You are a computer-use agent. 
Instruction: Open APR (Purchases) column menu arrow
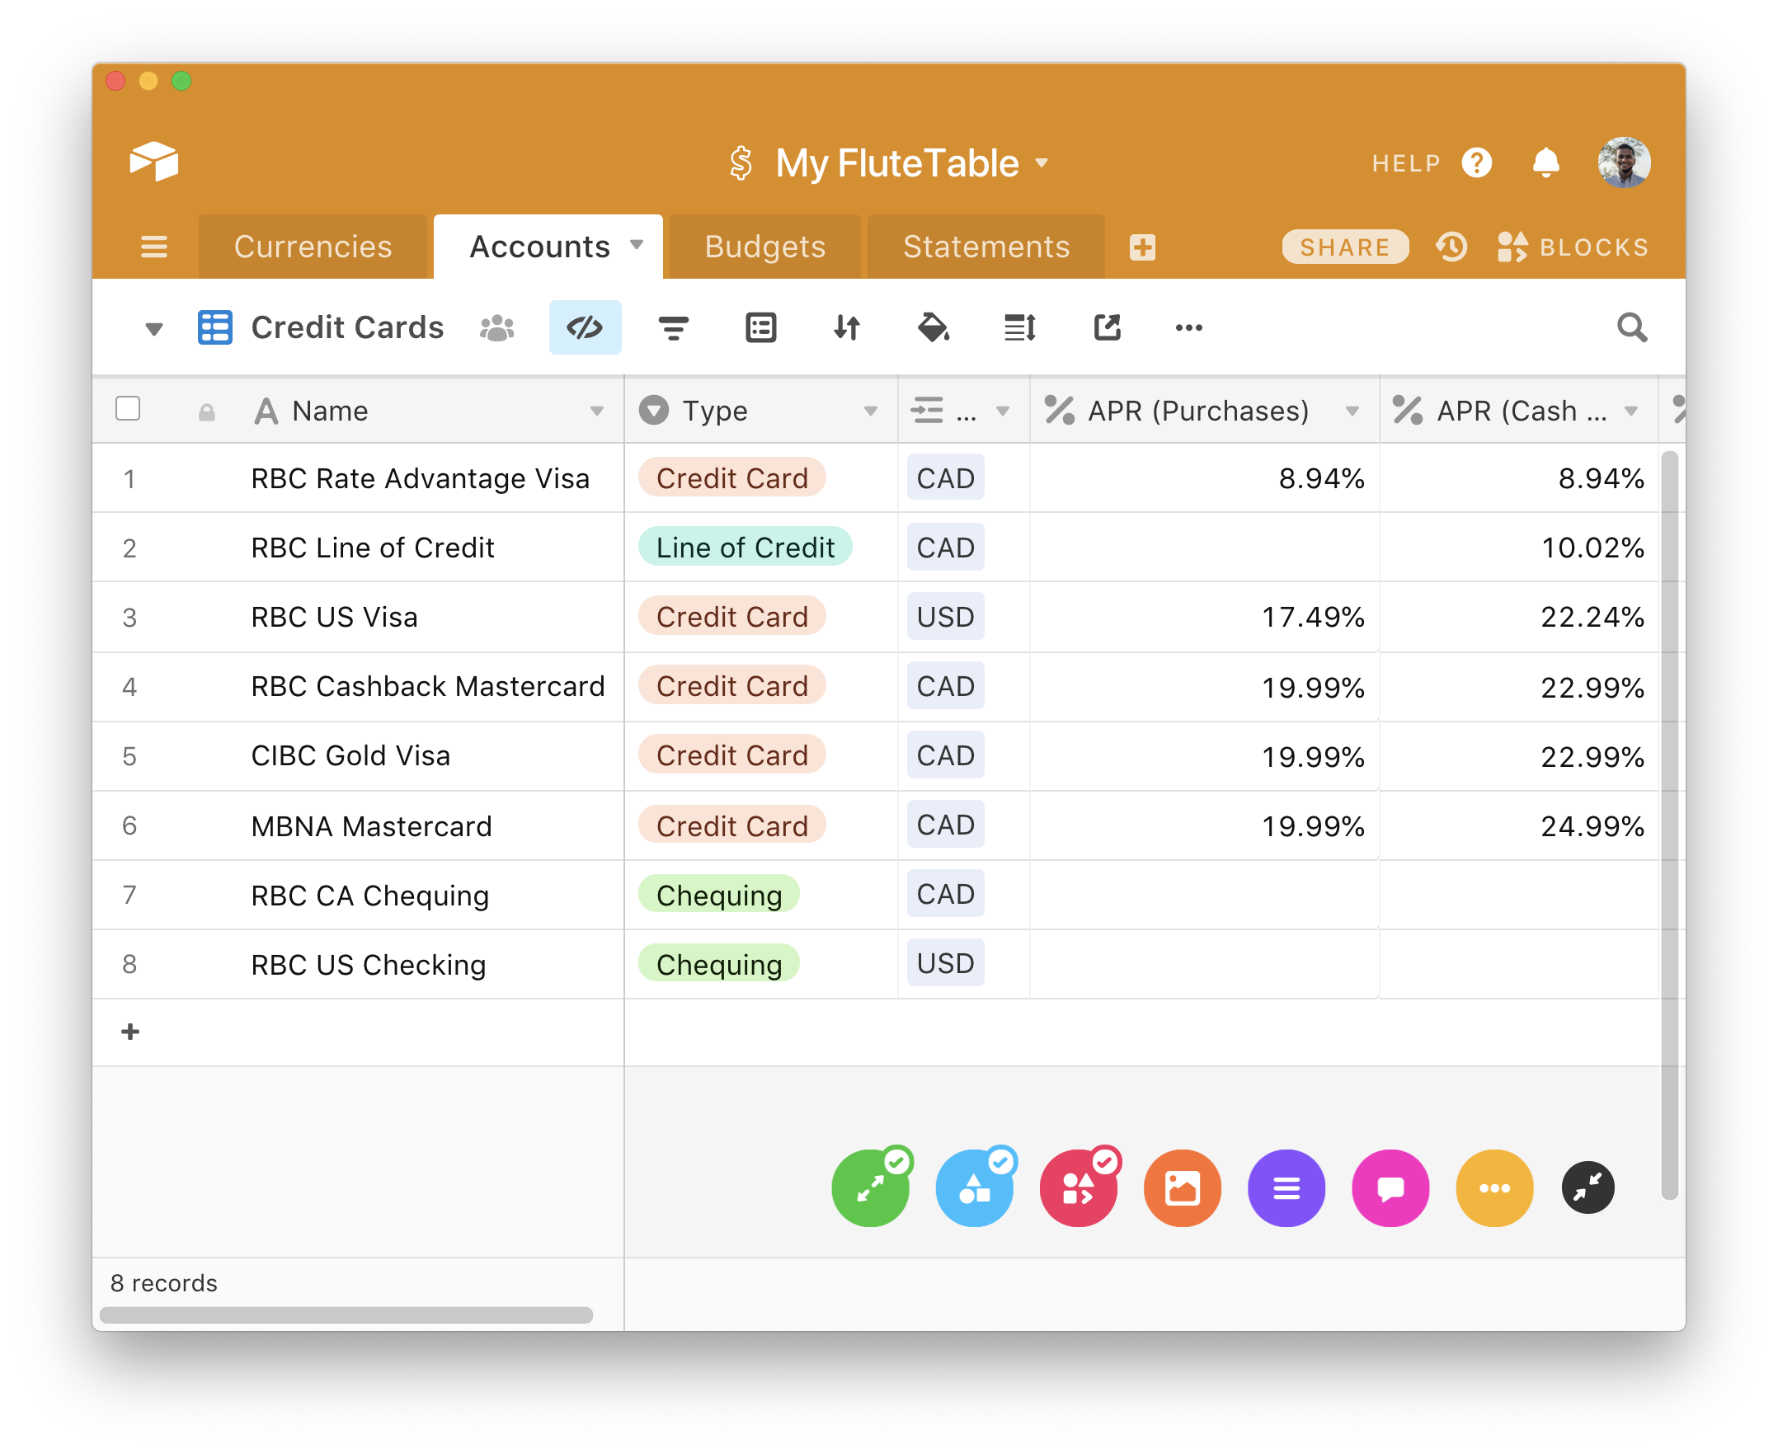(1352, 411)
